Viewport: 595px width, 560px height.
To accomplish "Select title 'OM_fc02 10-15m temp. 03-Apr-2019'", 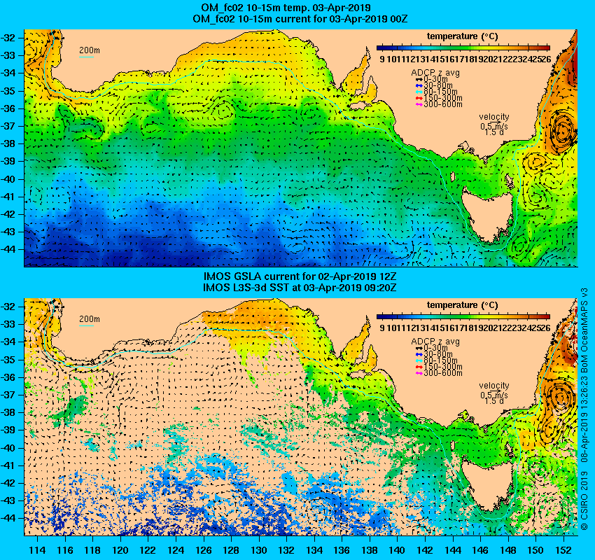I will [286, 8].
